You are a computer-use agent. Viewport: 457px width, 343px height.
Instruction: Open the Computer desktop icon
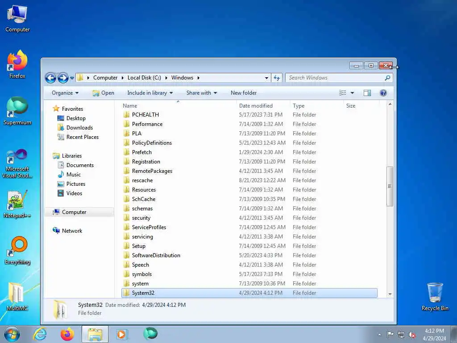coord(17,18)
